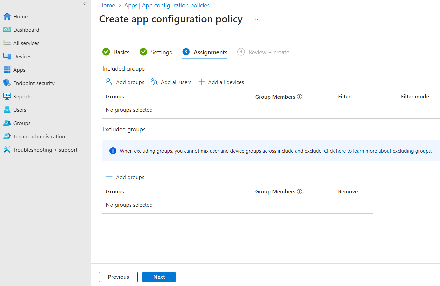This screenshot has width=440, height=286.
Task: Click the step 4 circle for Review + create
Action: (x=241, y=52)
